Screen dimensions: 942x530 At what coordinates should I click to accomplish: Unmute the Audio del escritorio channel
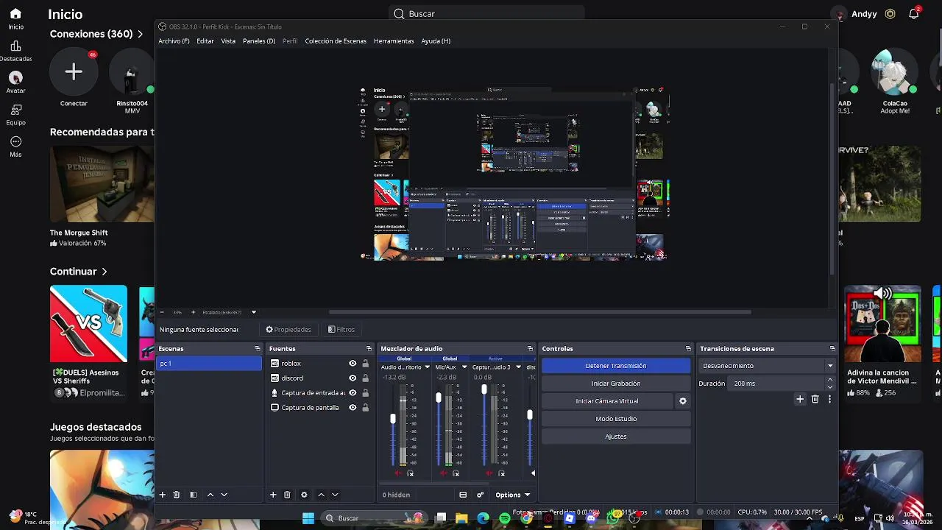coord(398,473)
